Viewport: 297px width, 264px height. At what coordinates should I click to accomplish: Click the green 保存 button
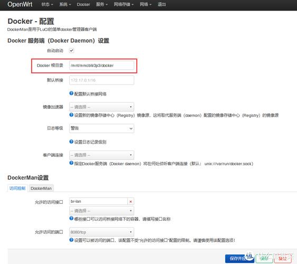264,259
